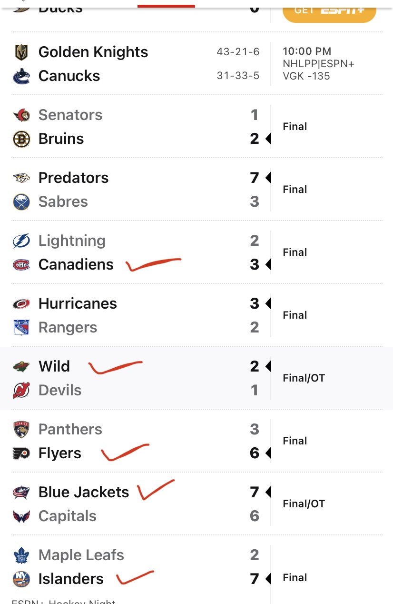
Task: Select the red highlighted tab at top
Action: (166, 6)
